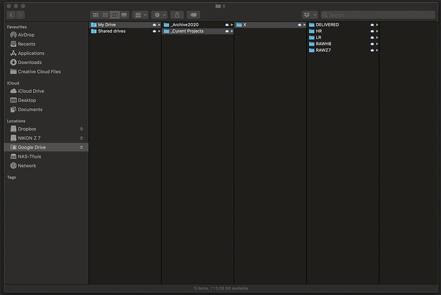Select gallery view in toolbar
441x295 pixels.
124,15
